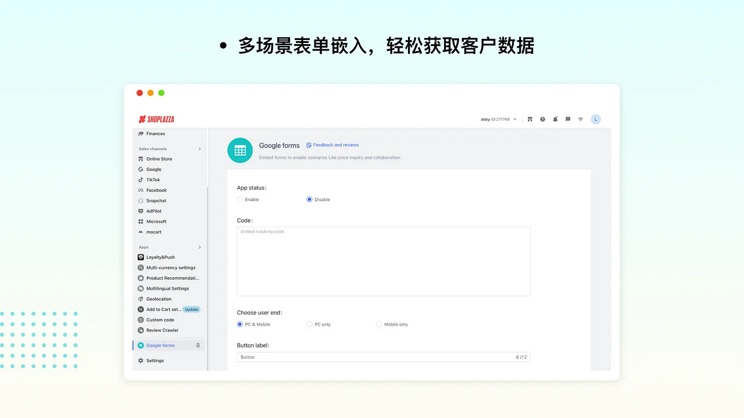Click the Snapchat label in sidebar
Viewport: 744px width, 418px height.
pos(156,201)
